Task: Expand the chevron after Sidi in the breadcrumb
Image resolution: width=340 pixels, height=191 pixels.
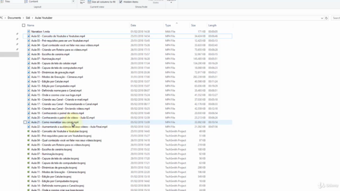Action: tap(32, 18)
